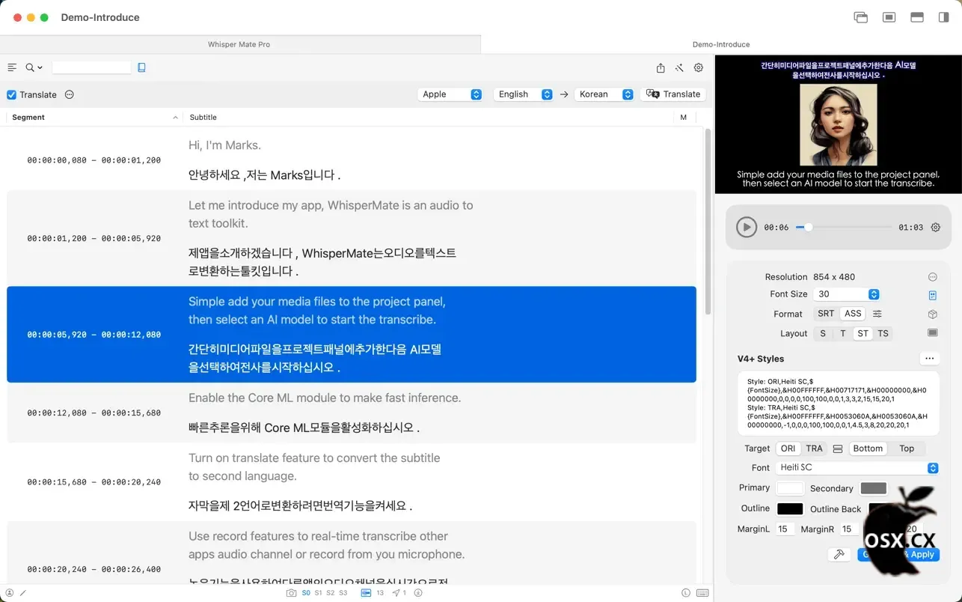Open settings gear in main toolbar

click(699, 67)
